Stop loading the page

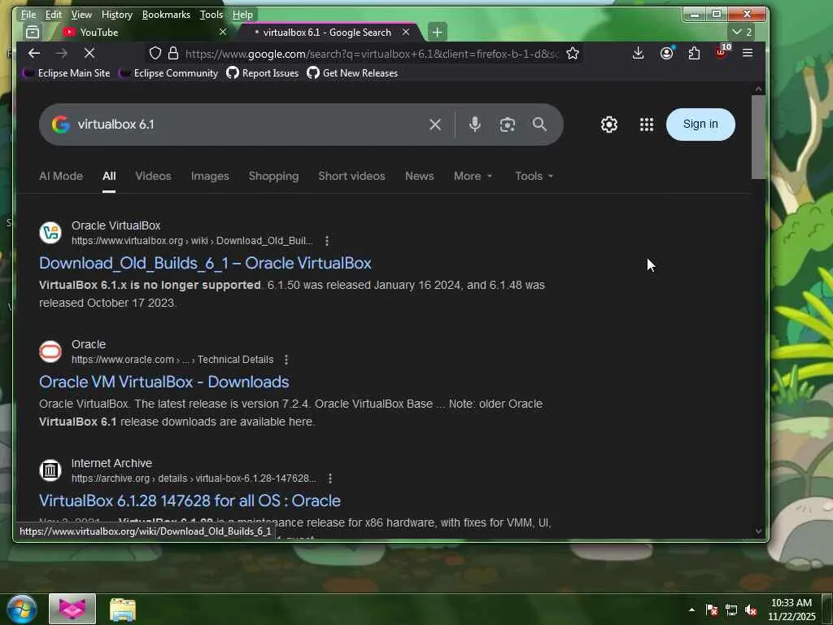[x=89, y=53]
